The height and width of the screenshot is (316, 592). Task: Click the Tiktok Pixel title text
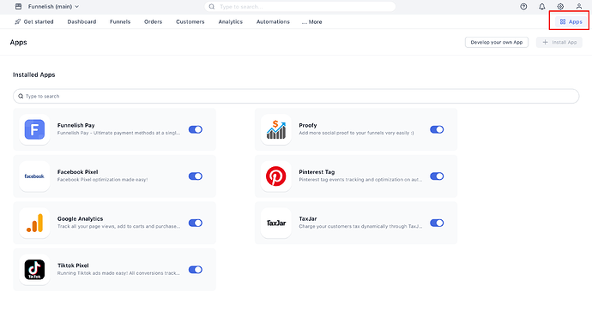click(x=73, y=265)
